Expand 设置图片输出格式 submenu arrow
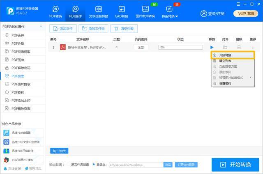Image resolution: width=263 pixels, height=174 pixels. (250, 78)
